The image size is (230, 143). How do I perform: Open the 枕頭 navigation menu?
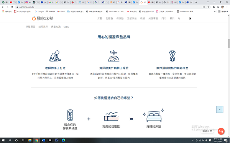(x=143, y=19)
